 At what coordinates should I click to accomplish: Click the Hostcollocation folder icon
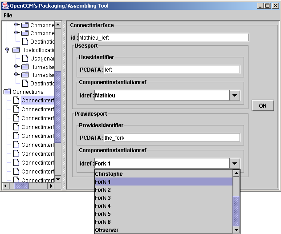point(16,50)
